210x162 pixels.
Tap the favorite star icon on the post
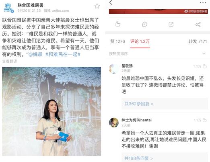[97, 6]
